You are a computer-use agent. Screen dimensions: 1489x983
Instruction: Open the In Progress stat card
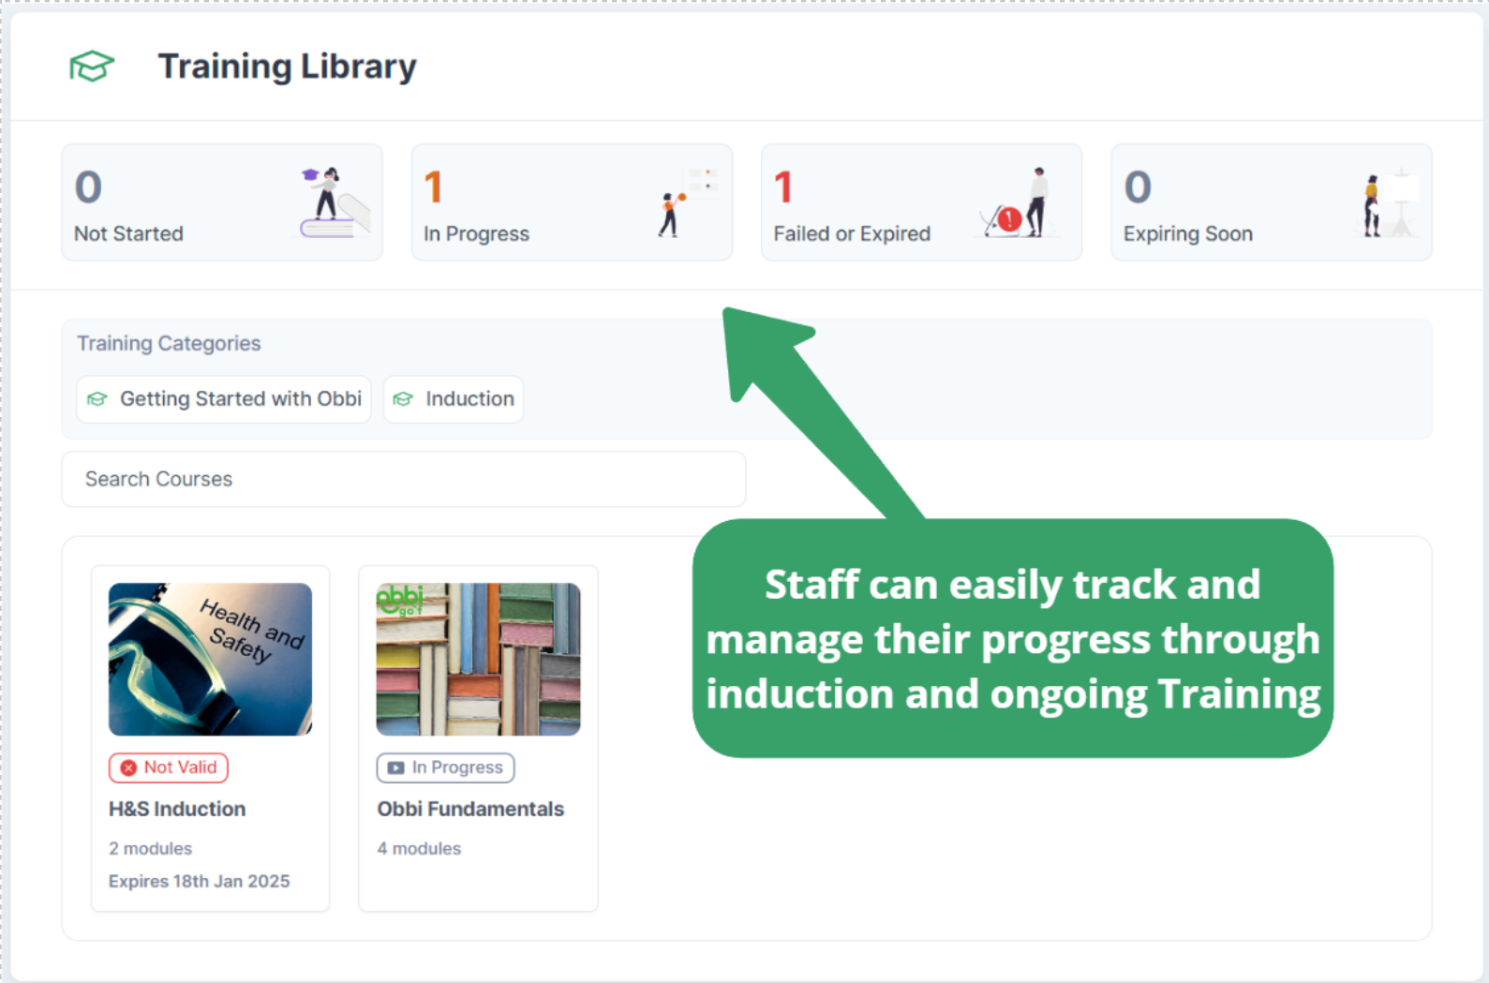[572, 202]
